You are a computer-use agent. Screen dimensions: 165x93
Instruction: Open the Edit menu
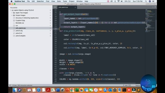(x=33, y=1)
